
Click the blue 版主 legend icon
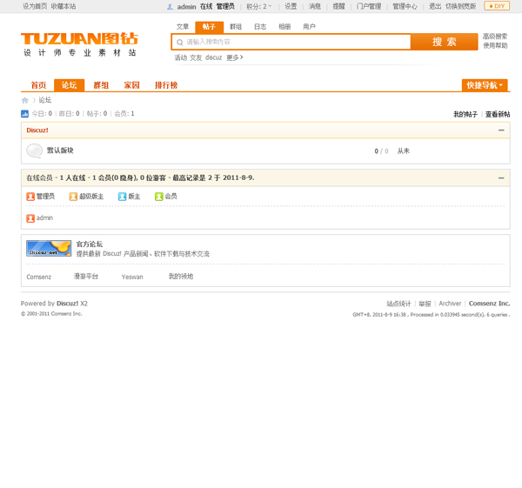122,197
